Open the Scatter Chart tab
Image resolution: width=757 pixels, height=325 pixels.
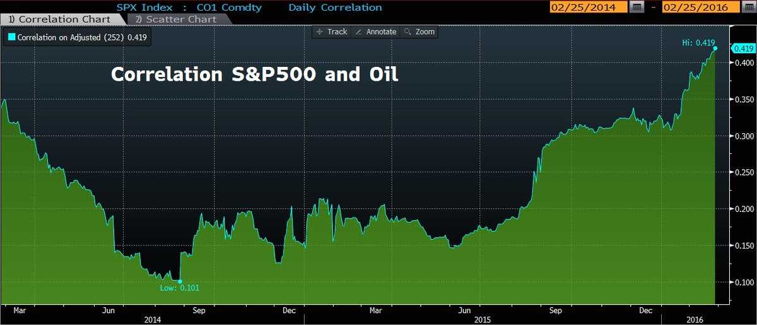click(x=176, y=20)
